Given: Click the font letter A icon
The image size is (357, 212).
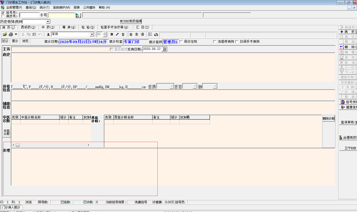Looking at the screenshot, I should tap(48, 34).
